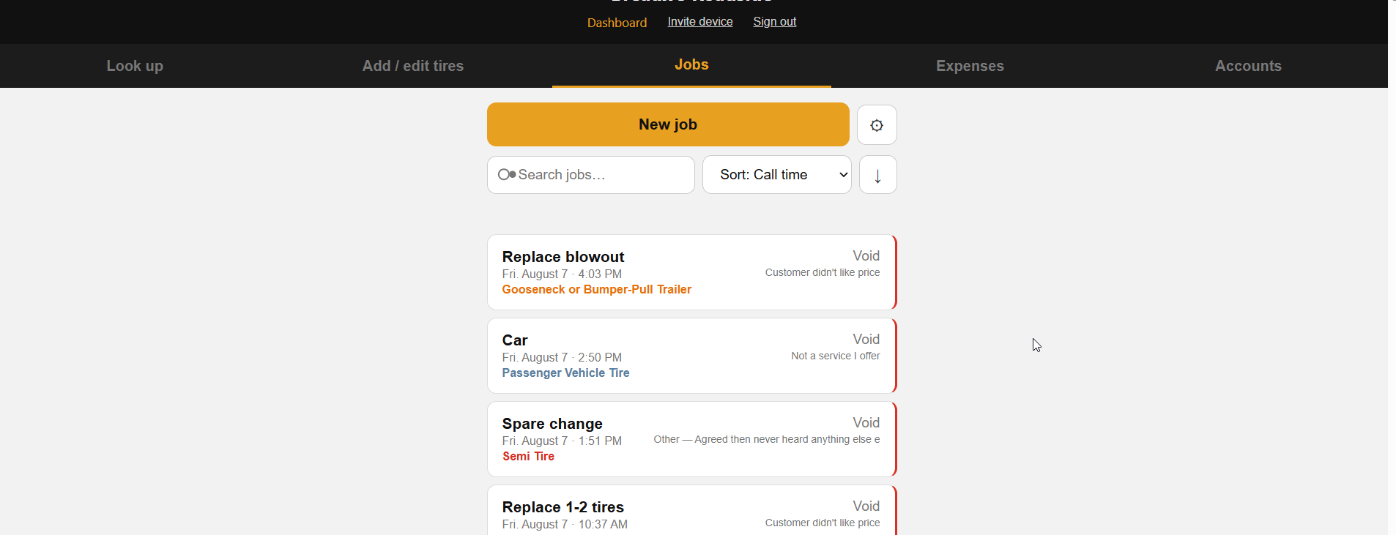Viewport: 1396px width, 535px height.
Task: Click Void status on Spare change job
Action: (866, 423)
